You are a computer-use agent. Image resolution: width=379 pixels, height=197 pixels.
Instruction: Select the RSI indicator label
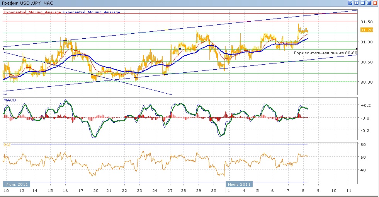[x=7, y=145]
